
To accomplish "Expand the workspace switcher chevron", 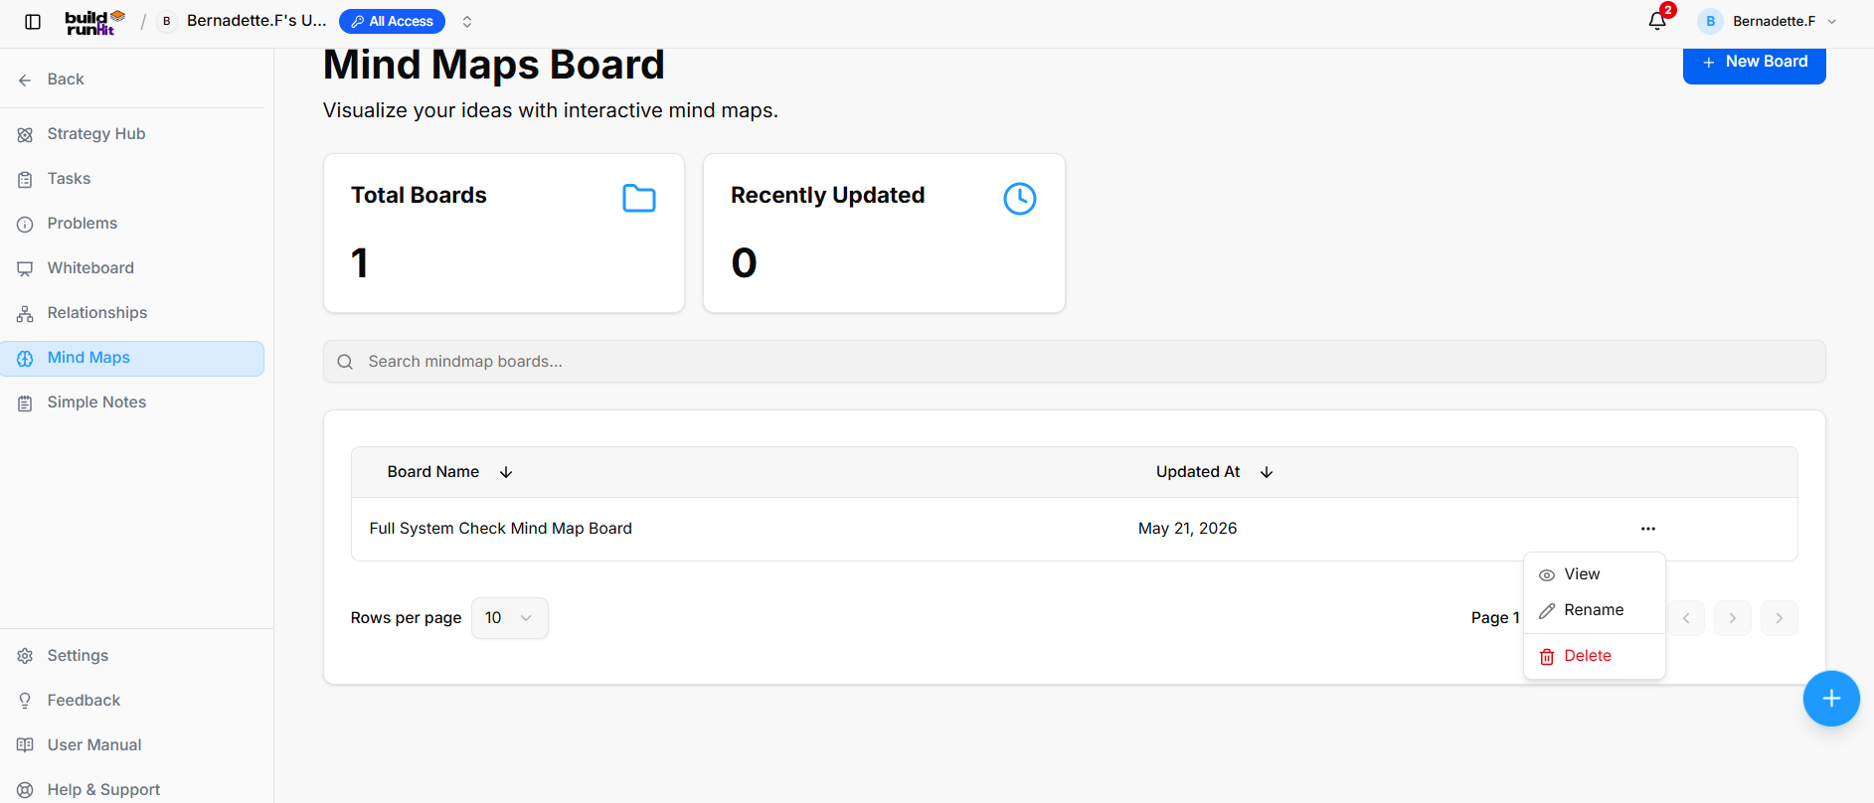I will 467,22.
